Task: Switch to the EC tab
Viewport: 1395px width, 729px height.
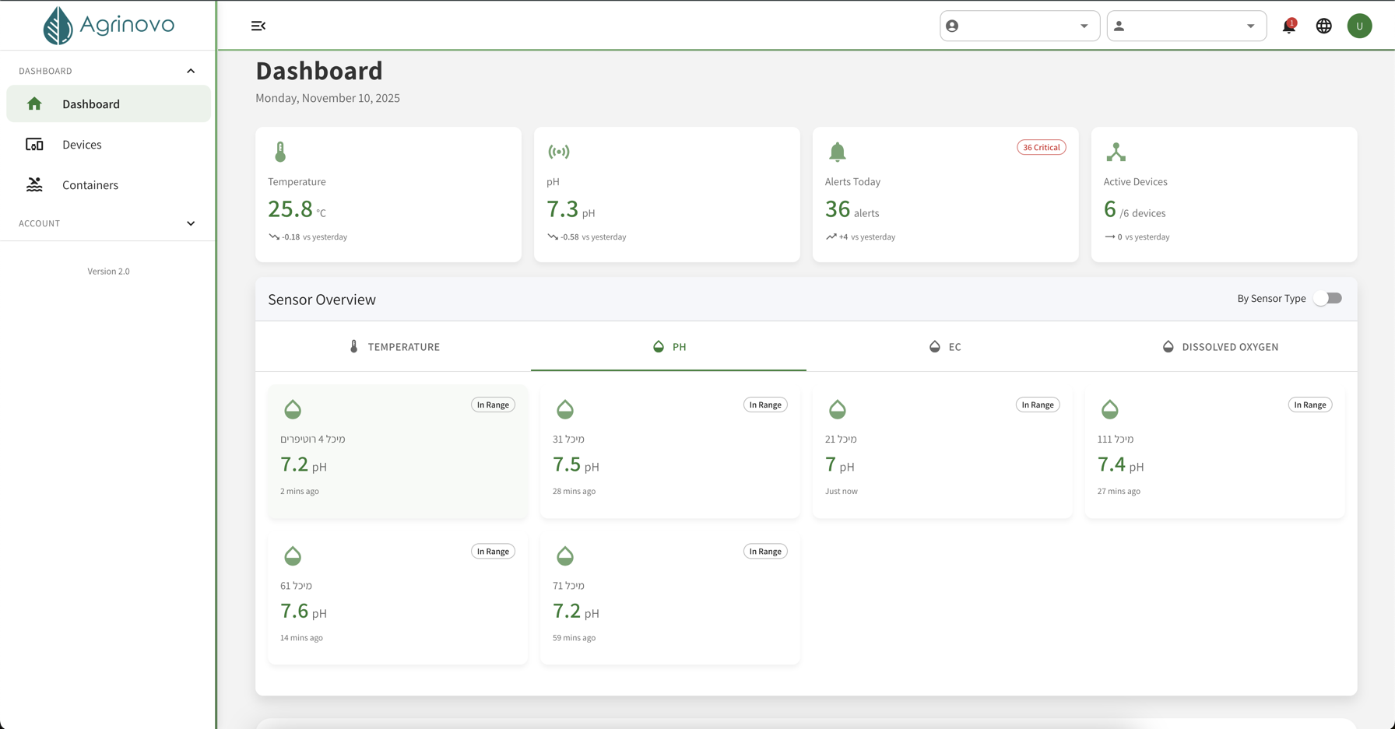Action: [x=944, y=346]
